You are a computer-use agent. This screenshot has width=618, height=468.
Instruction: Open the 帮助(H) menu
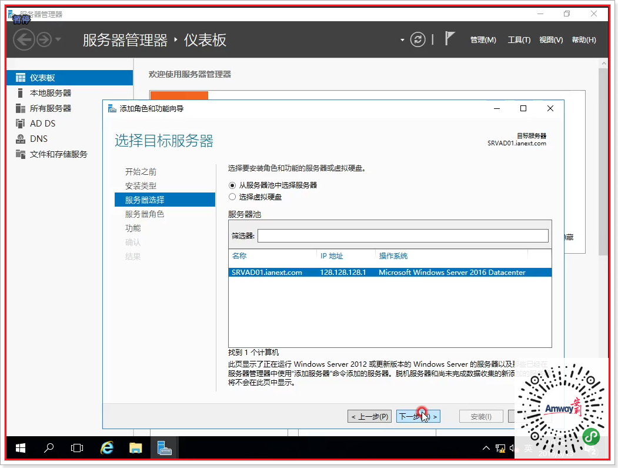pos(584,40)
